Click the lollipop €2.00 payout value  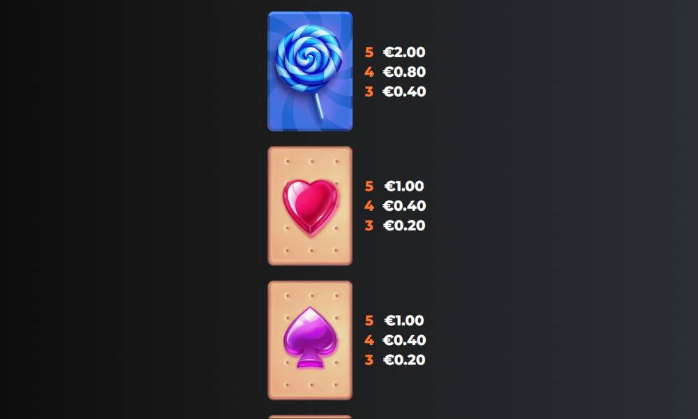pyautogui.click(x=404, y=52)
